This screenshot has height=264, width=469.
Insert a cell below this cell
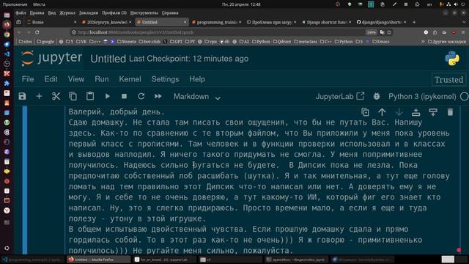click(433, 112)
